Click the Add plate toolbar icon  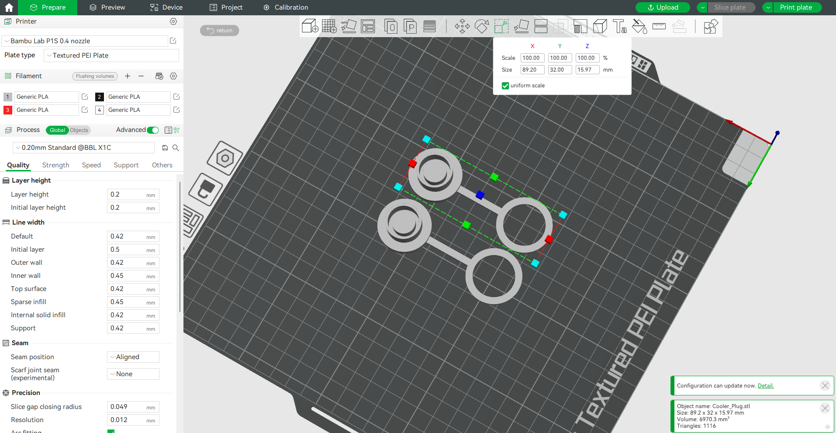tap(329, 26)
